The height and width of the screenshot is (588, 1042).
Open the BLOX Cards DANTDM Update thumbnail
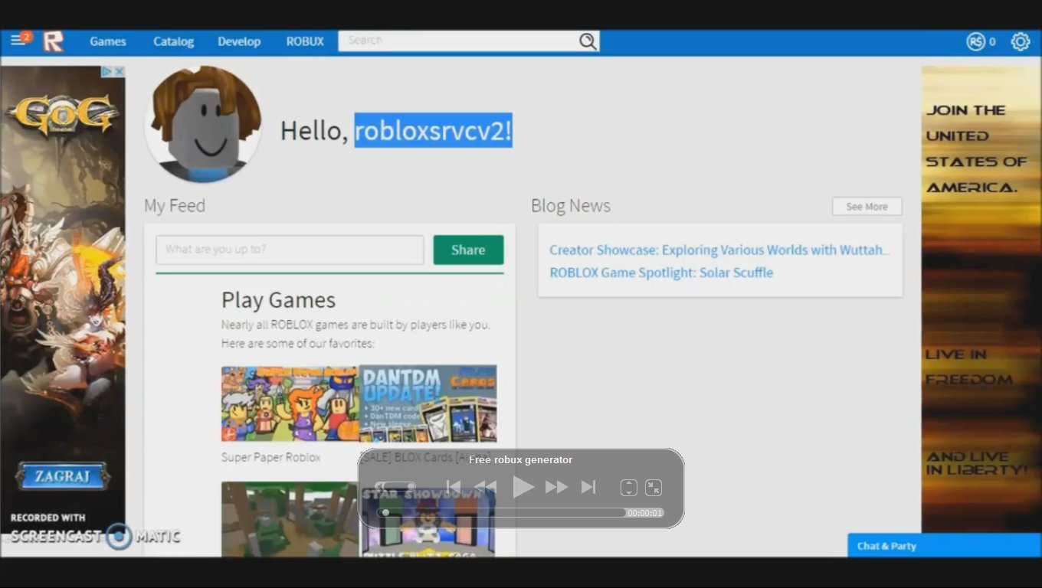tap(428, 403)
